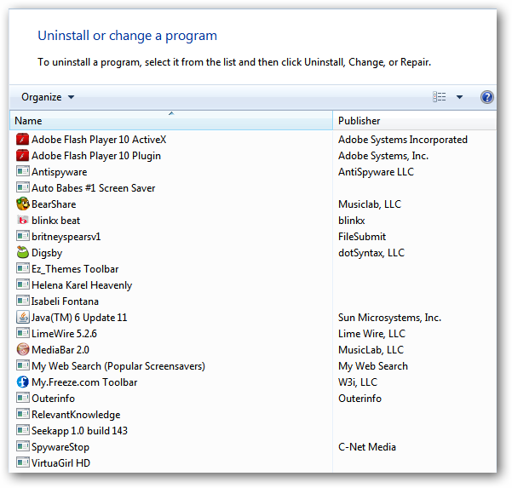Click the RelevantKnowledge program icon
This screenshot has height=488, width=512.
22,414
